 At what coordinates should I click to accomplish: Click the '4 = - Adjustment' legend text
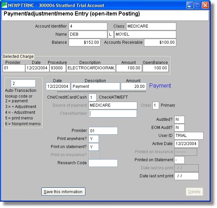[20, 112]
